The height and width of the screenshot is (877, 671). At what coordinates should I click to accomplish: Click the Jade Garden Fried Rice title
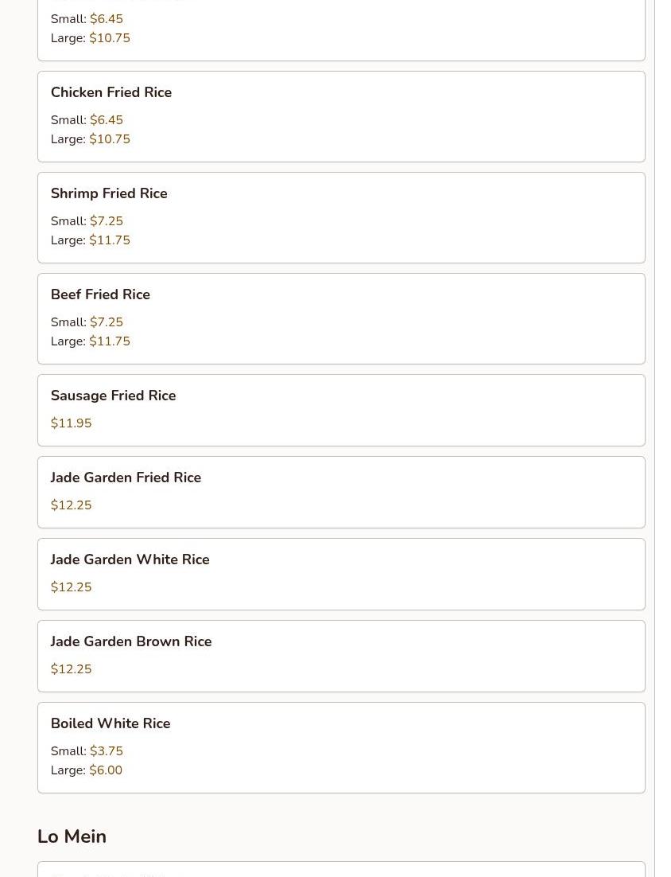point(126,477)
